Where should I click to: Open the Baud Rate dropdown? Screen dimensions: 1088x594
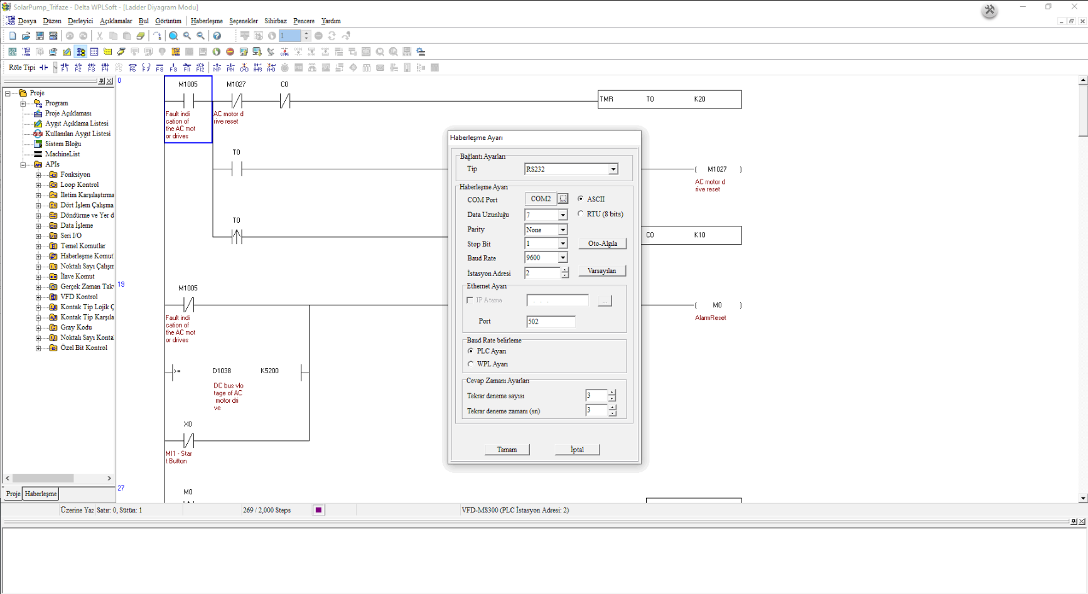[x=563, y=258]
